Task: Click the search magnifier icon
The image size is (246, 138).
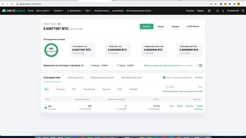Action: 167,87
